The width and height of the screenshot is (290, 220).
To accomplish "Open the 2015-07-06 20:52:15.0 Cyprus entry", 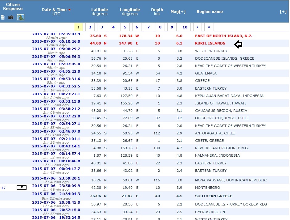I will point(56,210).
